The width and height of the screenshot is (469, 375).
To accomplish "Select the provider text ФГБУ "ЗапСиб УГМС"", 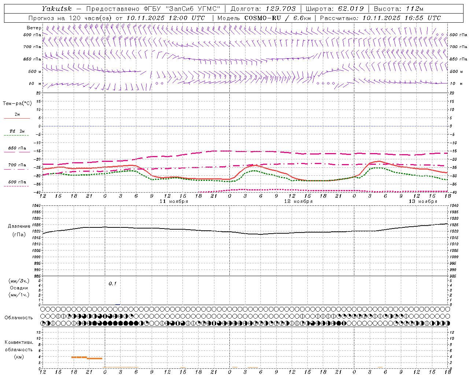I will tap(182, 8).
